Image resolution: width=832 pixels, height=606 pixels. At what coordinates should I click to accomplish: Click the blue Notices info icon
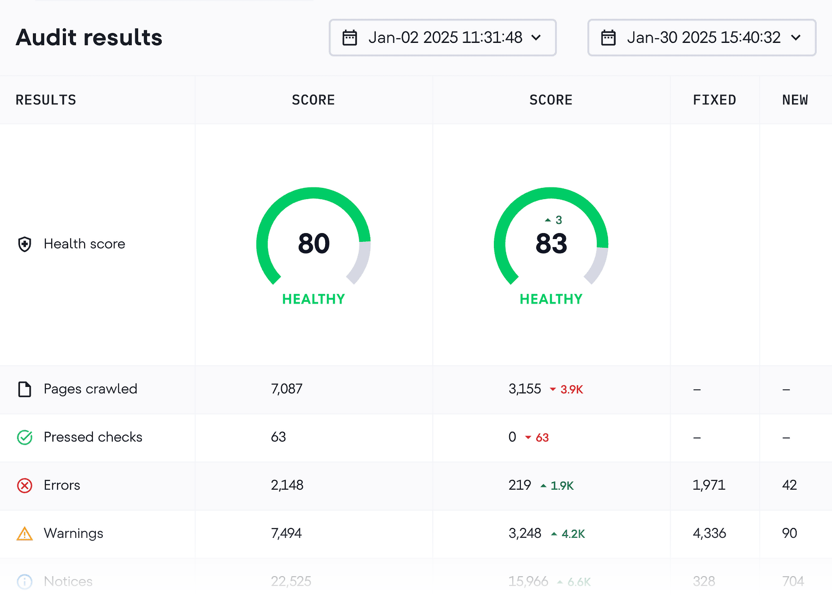pyautogui.click(x=25, y=581)
